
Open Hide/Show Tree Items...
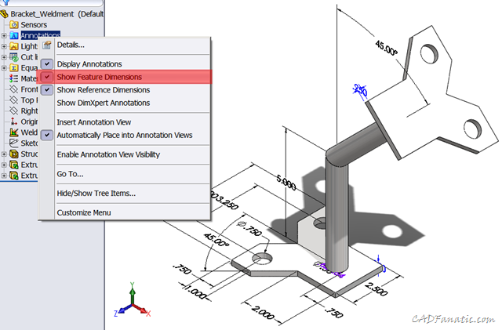click(96, 194)
